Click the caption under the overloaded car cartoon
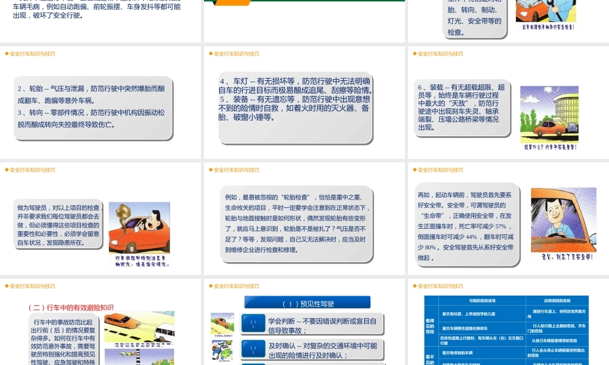The width and height of the screenshot is (609, 365). pyautogui.click(x=551, y=147)
